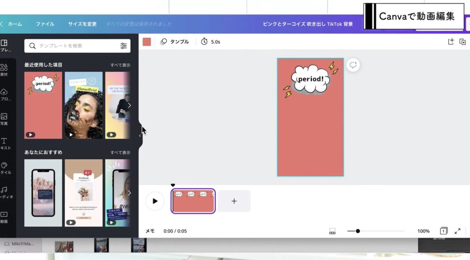The width and height of the screenshot is (470, 260).
Task: Go back with the home chevron
Action: [x=1, y=24]
